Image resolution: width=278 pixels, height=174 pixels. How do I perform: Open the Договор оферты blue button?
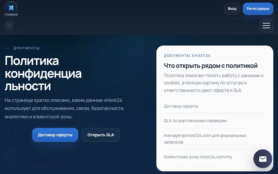55,135
